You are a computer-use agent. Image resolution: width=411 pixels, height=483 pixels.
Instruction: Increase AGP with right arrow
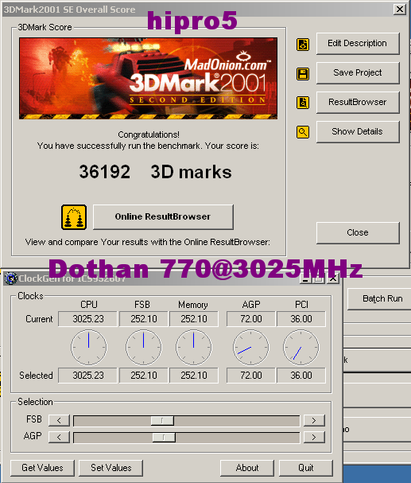(314, 437)
